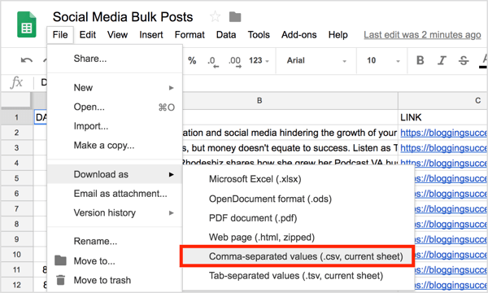Expand the Download as submenu

[x=115, y=174]
